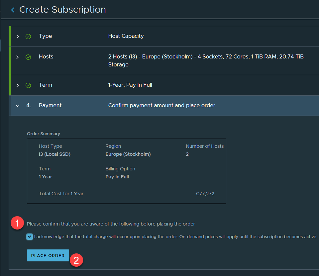Click the green checkmark on Type row

tap(28, 36)
